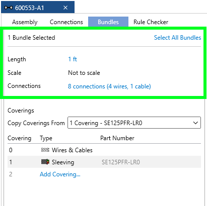
Task: Select the Bundles tab
Action: (108, 22)
